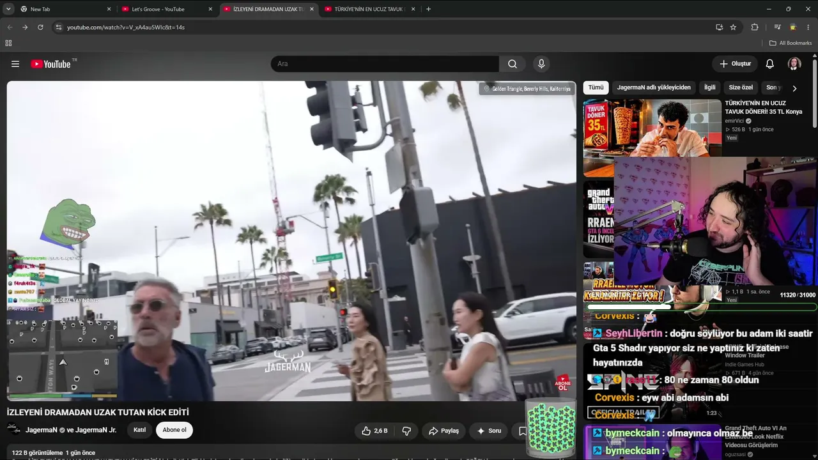
Task: Go forward with the browser arrow
Action: (25, 27)
